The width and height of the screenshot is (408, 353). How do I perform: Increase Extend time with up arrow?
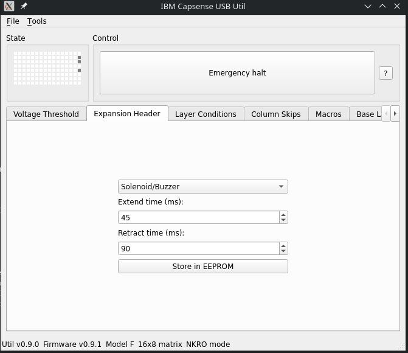(283, 214)
